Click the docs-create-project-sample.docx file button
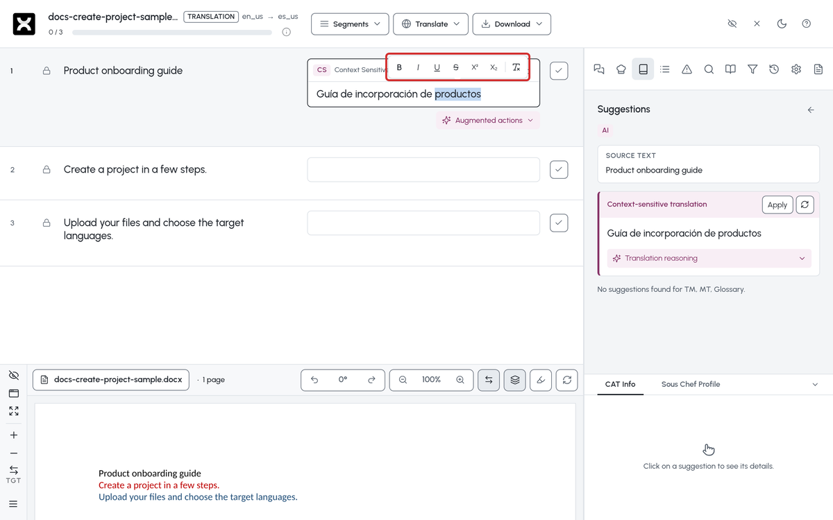This screenshot has width=833, height=520. (x=111, y=380)
